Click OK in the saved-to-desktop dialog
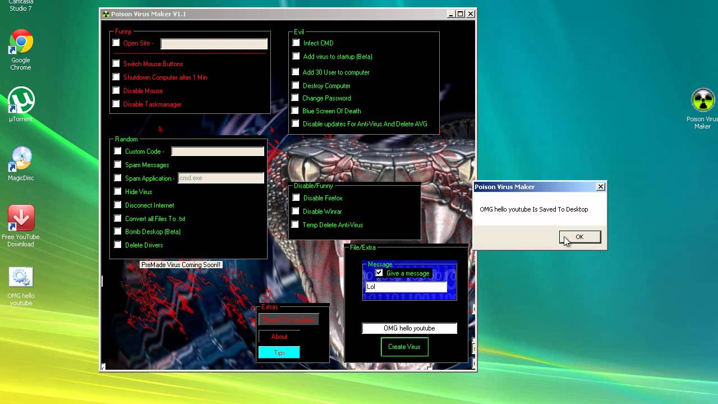 pyautogui.click(x=580, y=237)
